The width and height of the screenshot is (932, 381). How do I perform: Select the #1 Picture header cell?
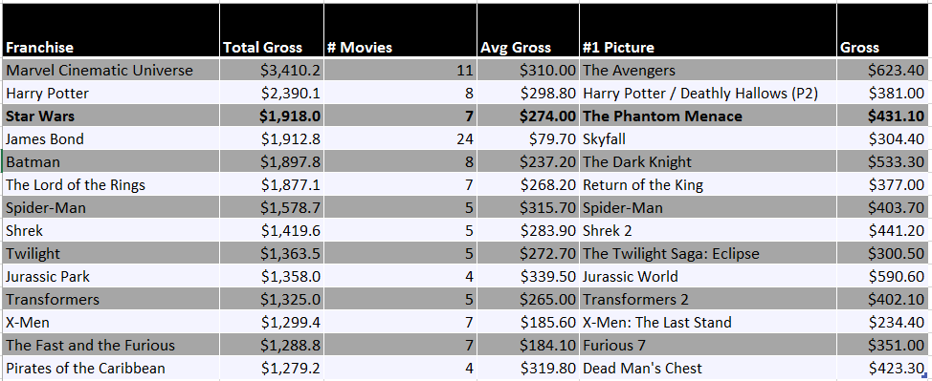click(x=708, y=31)
